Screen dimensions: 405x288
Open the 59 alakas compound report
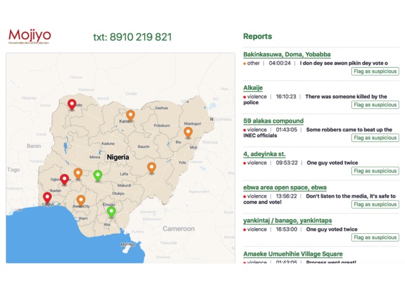coord(273,121)
